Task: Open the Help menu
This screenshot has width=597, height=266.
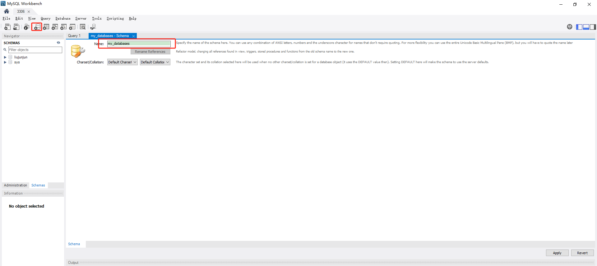Action: click(132, 19)
